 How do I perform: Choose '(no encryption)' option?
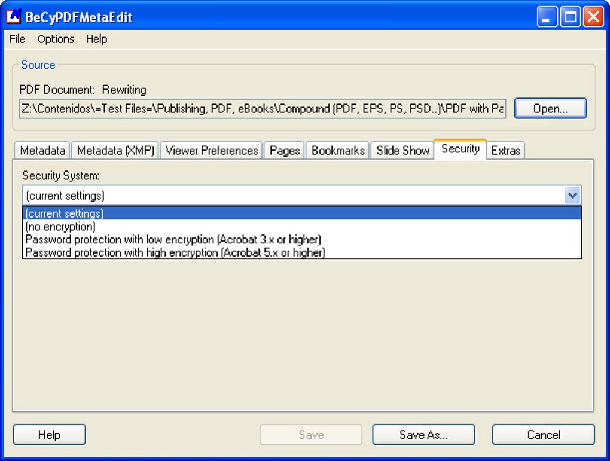[302, 227]
